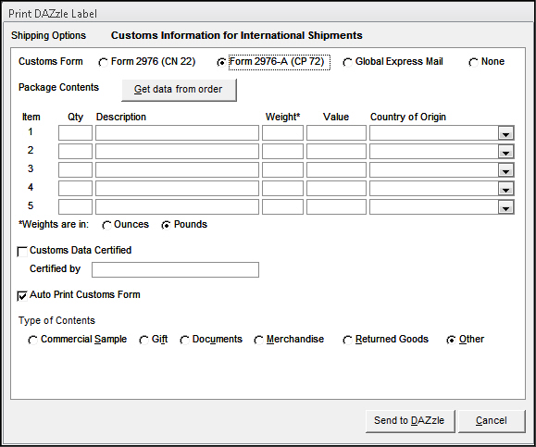This screenshot has width=536, height=447.
Task: Focus the Qty field for item 5
Action: pos(75,206)
